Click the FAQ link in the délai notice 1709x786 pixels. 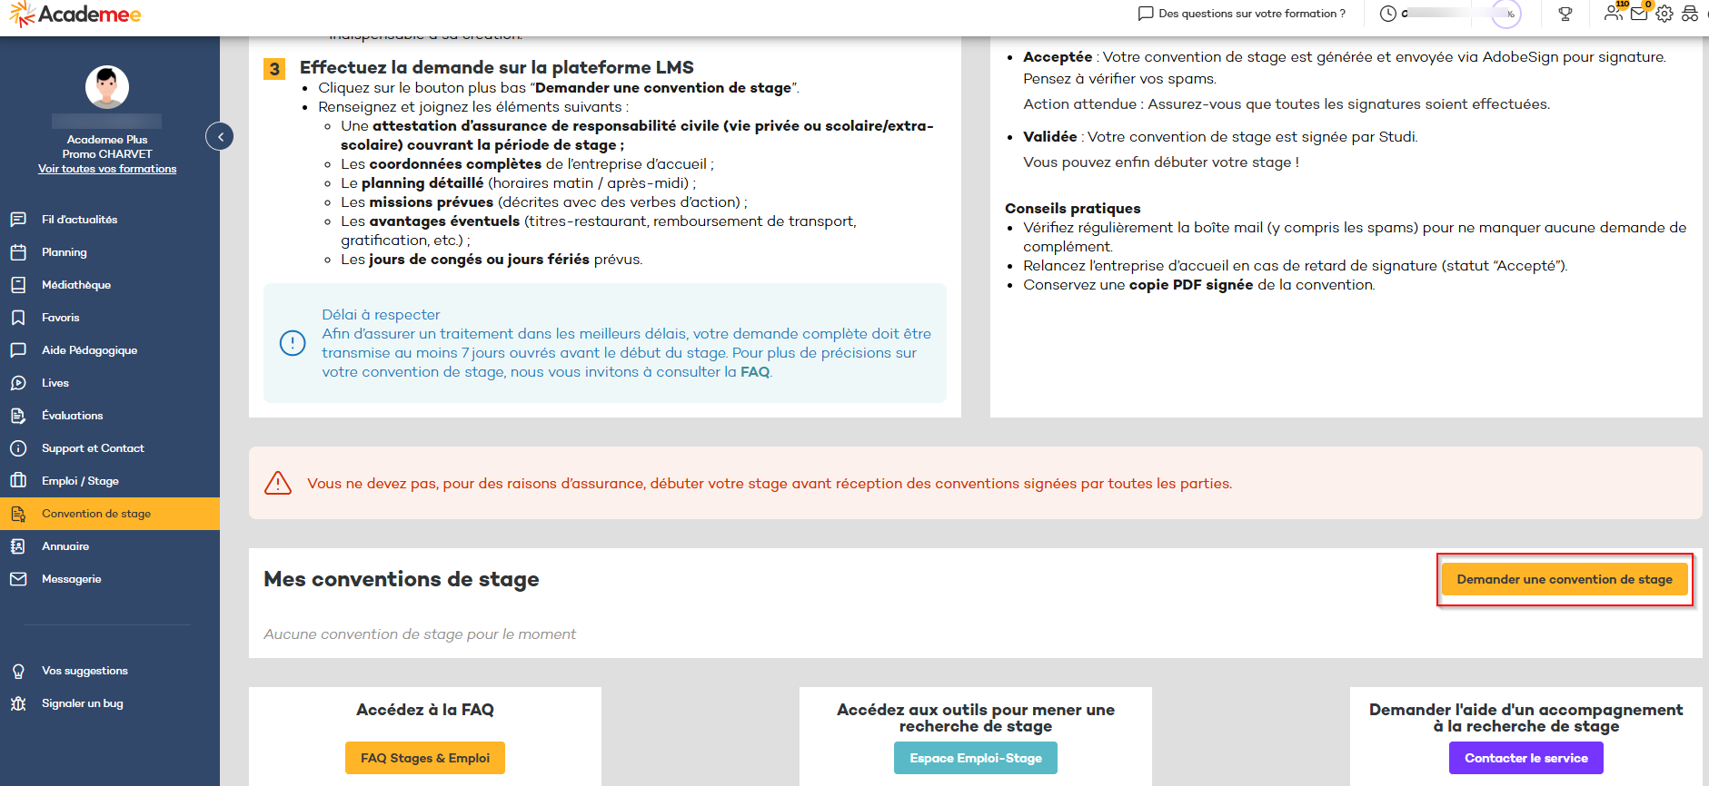pos(754,372)
